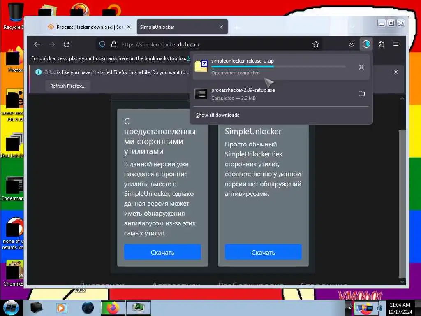421x316 pixels.
Task: Go back to the previous page
Action: 37,44
